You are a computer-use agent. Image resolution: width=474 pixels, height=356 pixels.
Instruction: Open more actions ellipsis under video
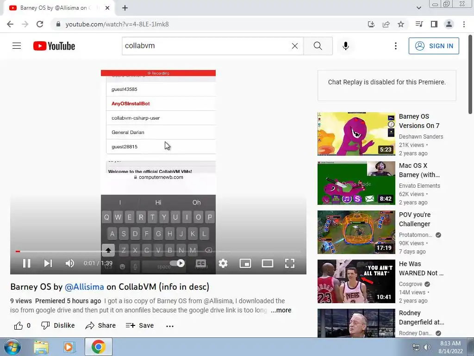(x=170, y=326)
